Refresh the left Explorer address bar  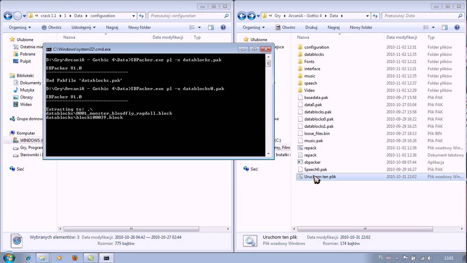pyautogui.click(x=141, y=16)
